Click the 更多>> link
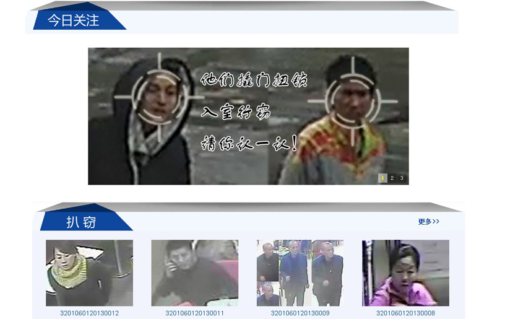The width and height of the screenshot is (526, 319). [428, 222]
